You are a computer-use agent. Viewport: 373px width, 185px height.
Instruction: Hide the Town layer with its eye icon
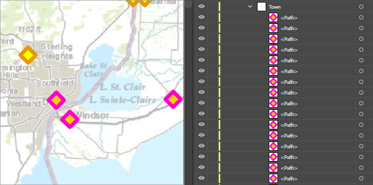[201, 7]
